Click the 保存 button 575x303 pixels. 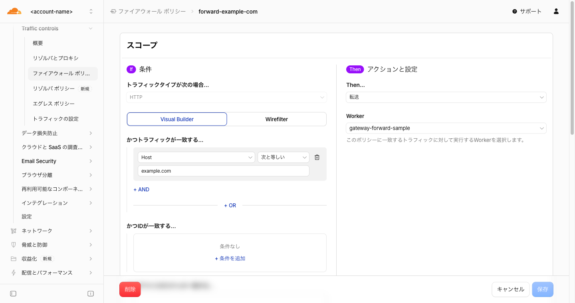(543, 289)
